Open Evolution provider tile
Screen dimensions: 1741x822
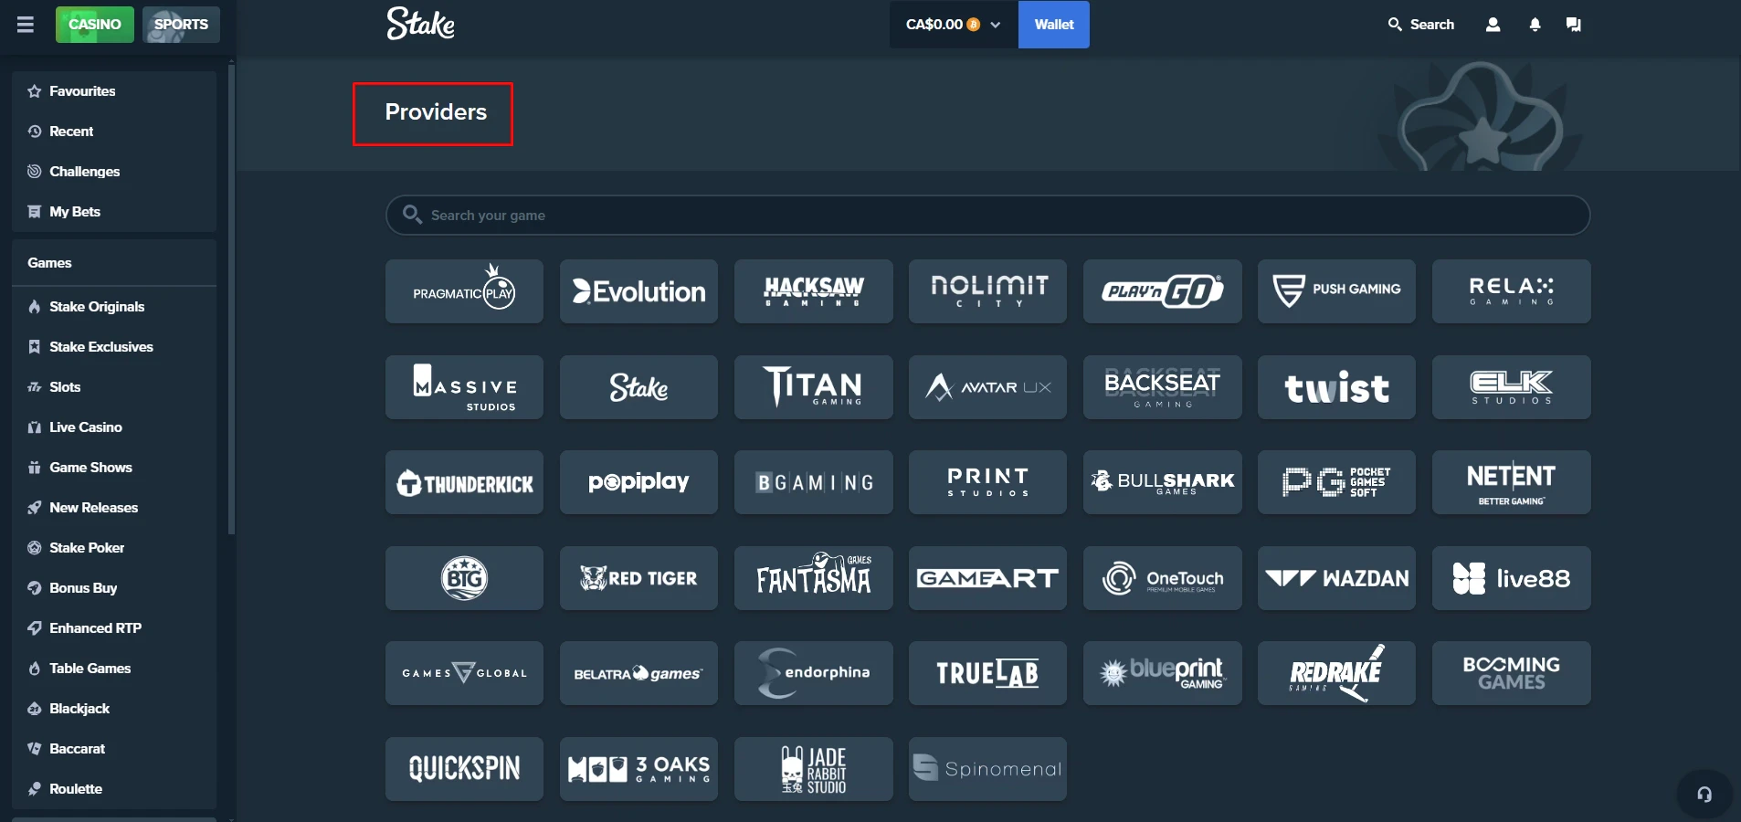point(638,291)
